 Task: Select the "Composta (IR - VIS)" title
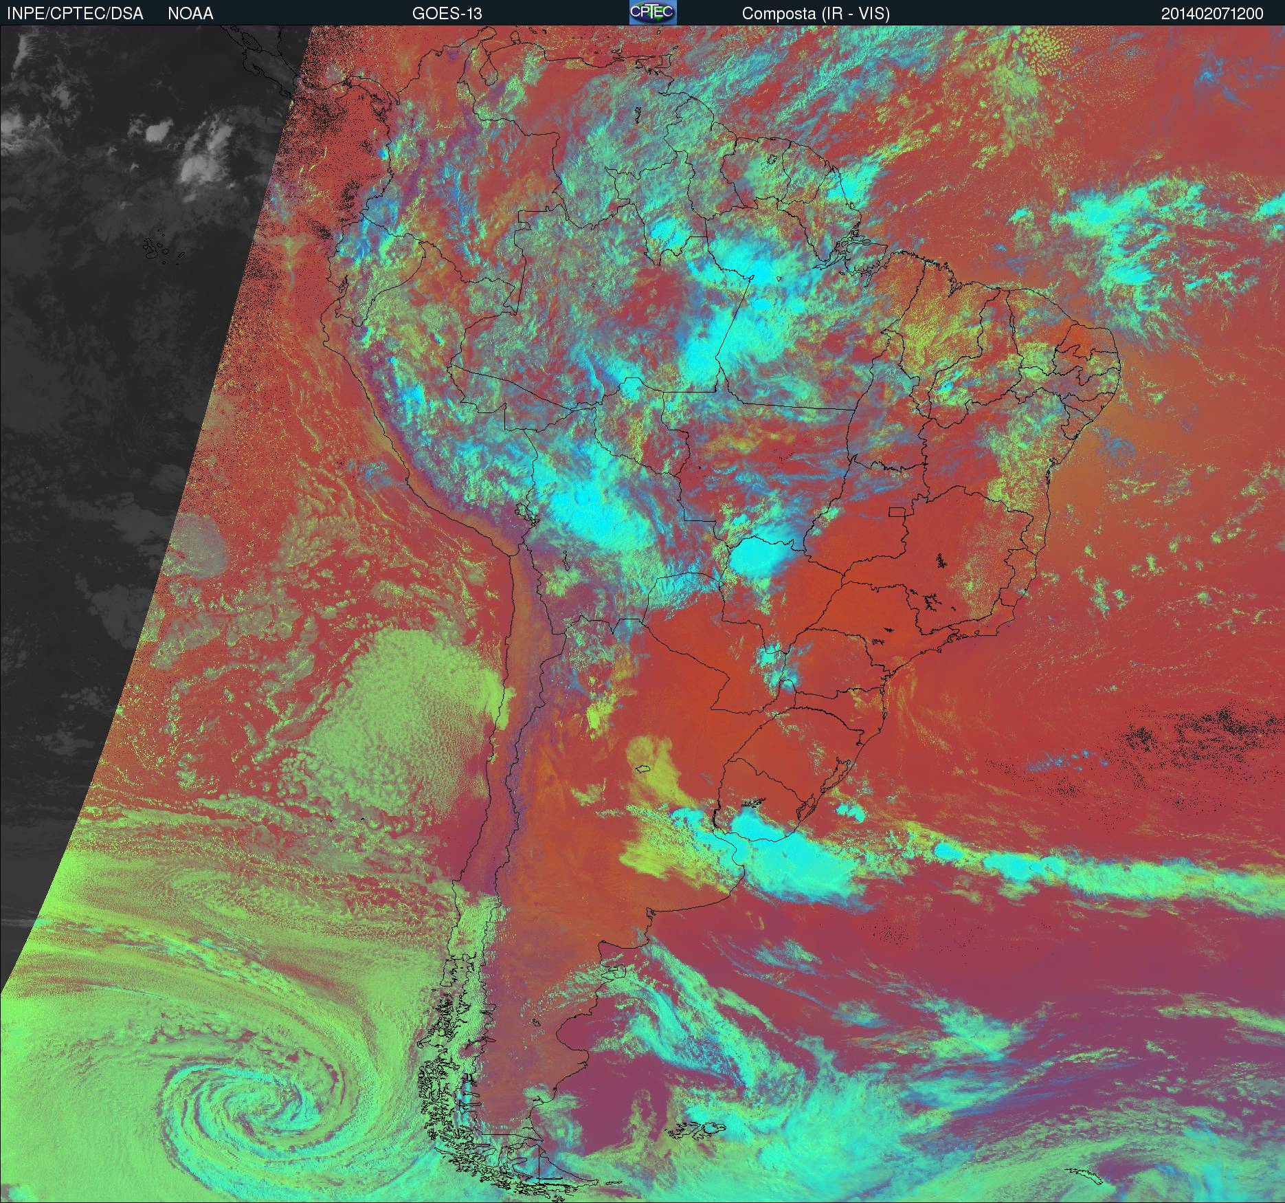[816, 14]
